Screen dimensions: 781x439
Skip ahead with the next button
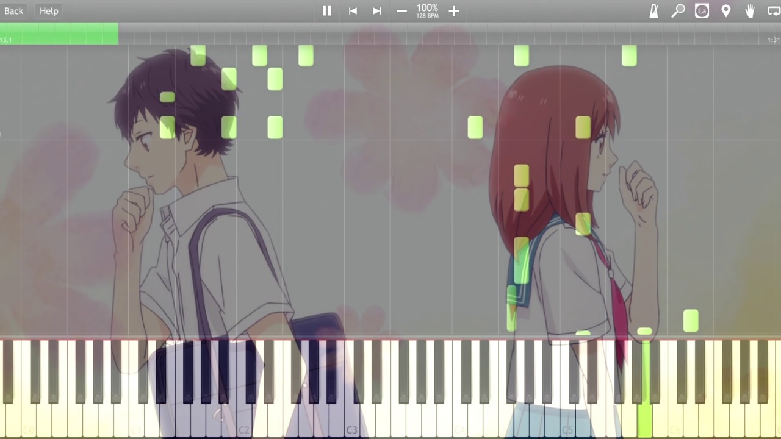(x=377, y=11)
